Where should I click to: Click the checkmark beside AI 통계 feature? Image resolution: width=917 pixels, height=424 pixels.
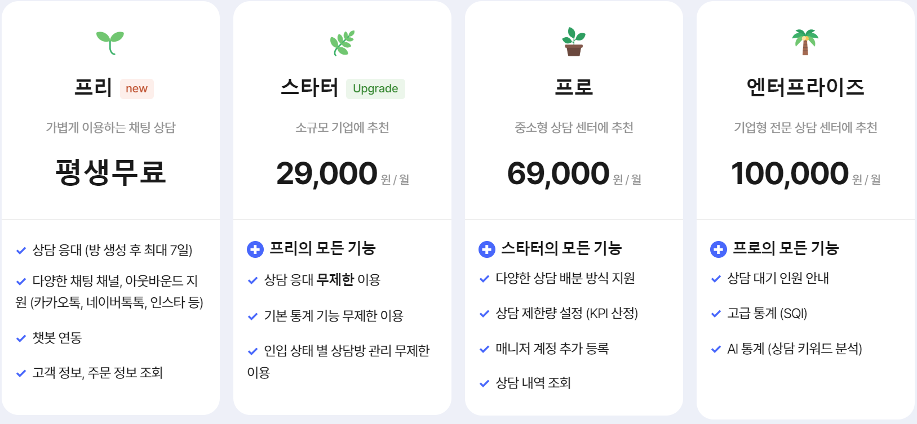tap(716, 349)
